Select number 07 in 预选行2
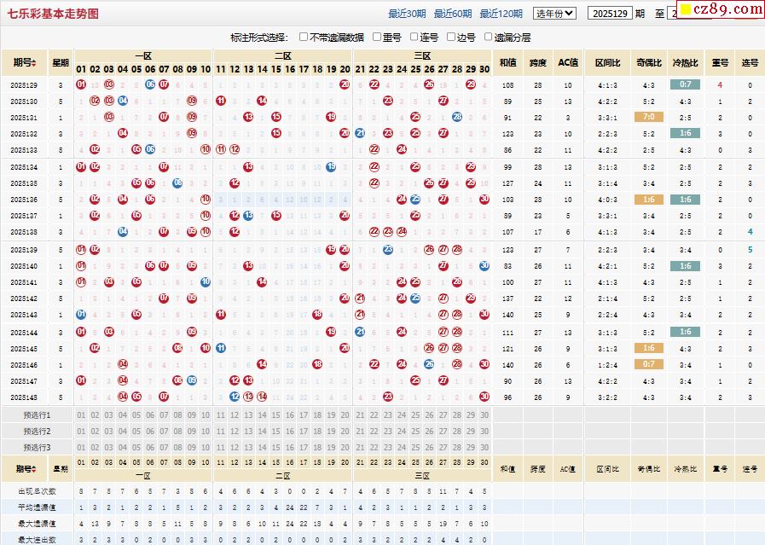 point(164,432)
